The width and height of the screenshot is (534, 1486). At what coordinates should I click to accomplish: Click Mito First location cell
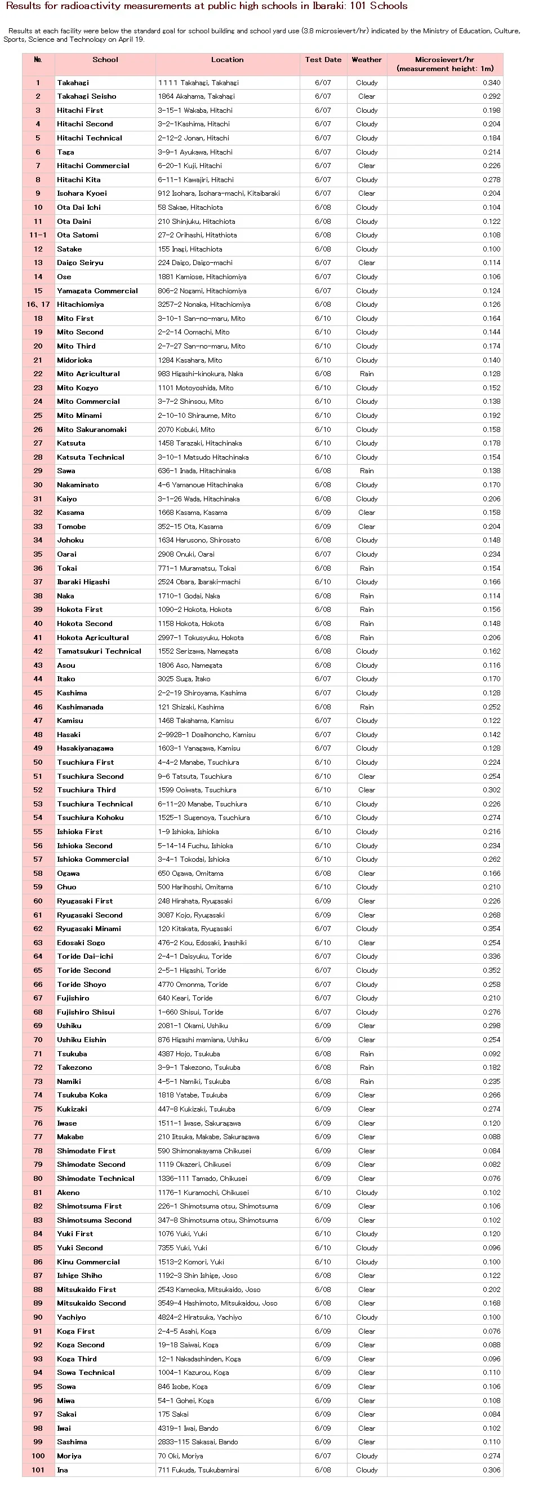click(227, 319)
